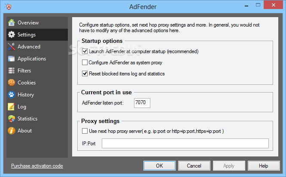Open the Help button
This screenshot has height=177, width=286.
[263, 166]
